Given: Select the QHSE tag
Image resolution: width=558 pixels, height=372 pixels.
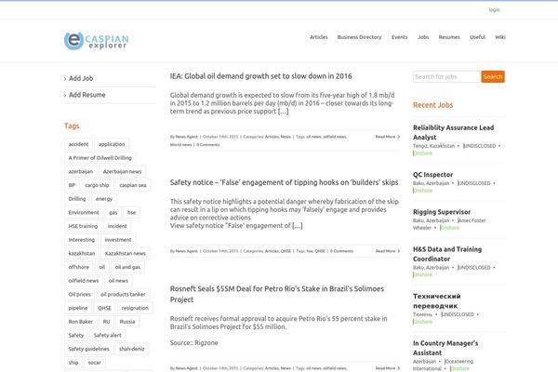Looking at the screenshot, I should pos(104,308).
